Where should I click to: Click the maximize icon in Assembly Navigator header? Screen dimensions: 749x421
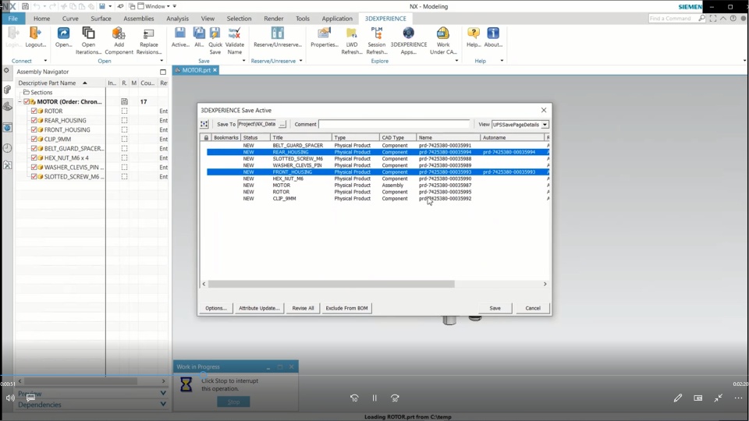point(163,72)
